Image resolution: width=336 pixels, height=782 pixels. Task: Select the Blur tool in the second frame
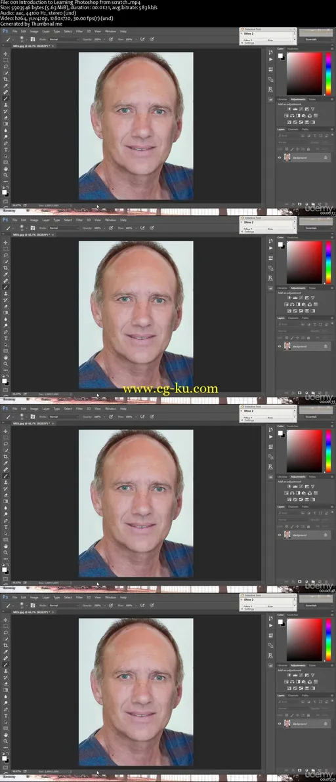(5, 319)
